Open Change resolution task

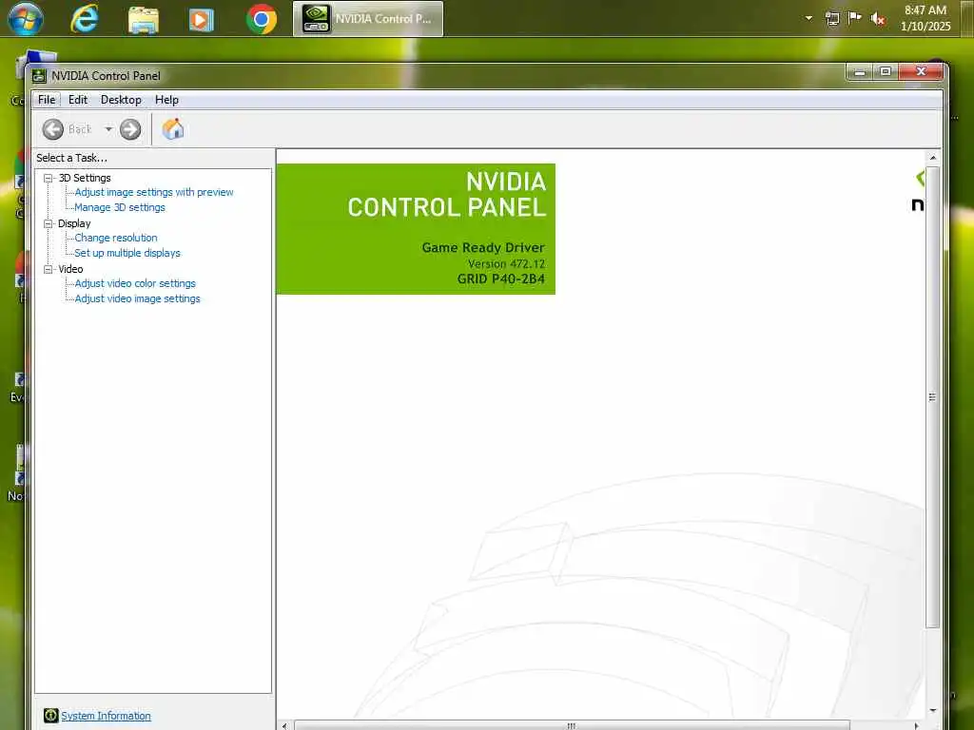pos(115,238)
